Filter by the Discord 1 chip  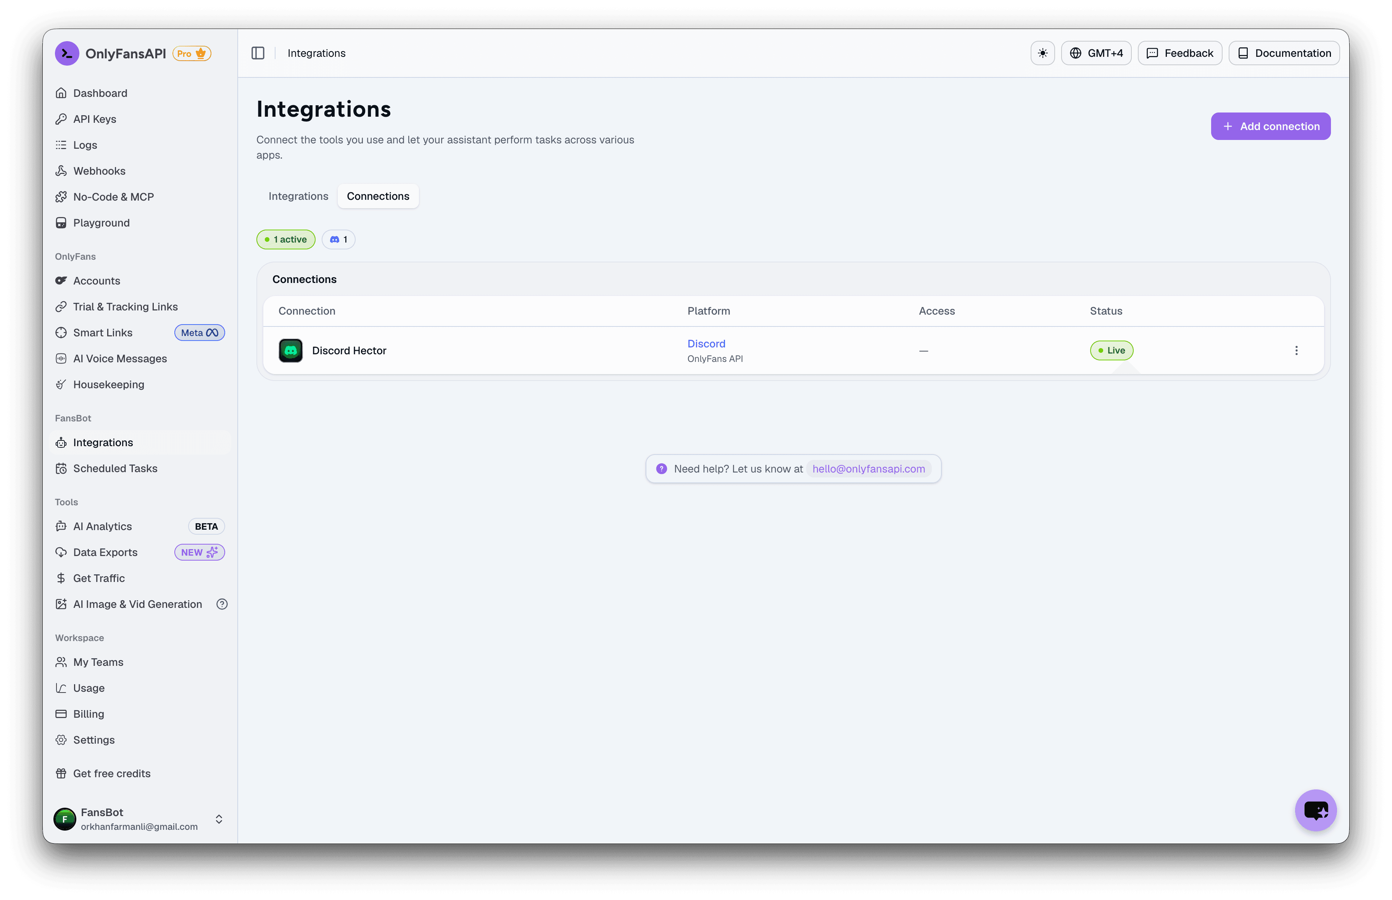(338, 239)
